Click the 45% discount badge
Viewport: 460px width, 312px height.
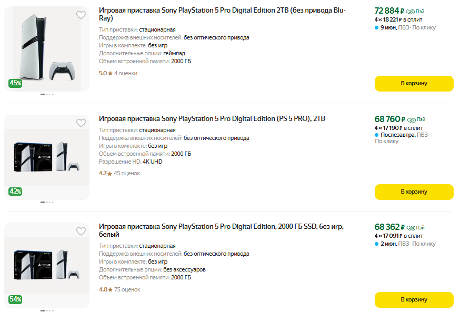pos(15,83)
